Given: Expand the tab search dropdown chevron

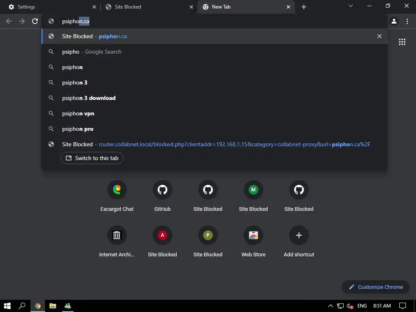Looking at the screenshot, I should [x=351, y=6].
